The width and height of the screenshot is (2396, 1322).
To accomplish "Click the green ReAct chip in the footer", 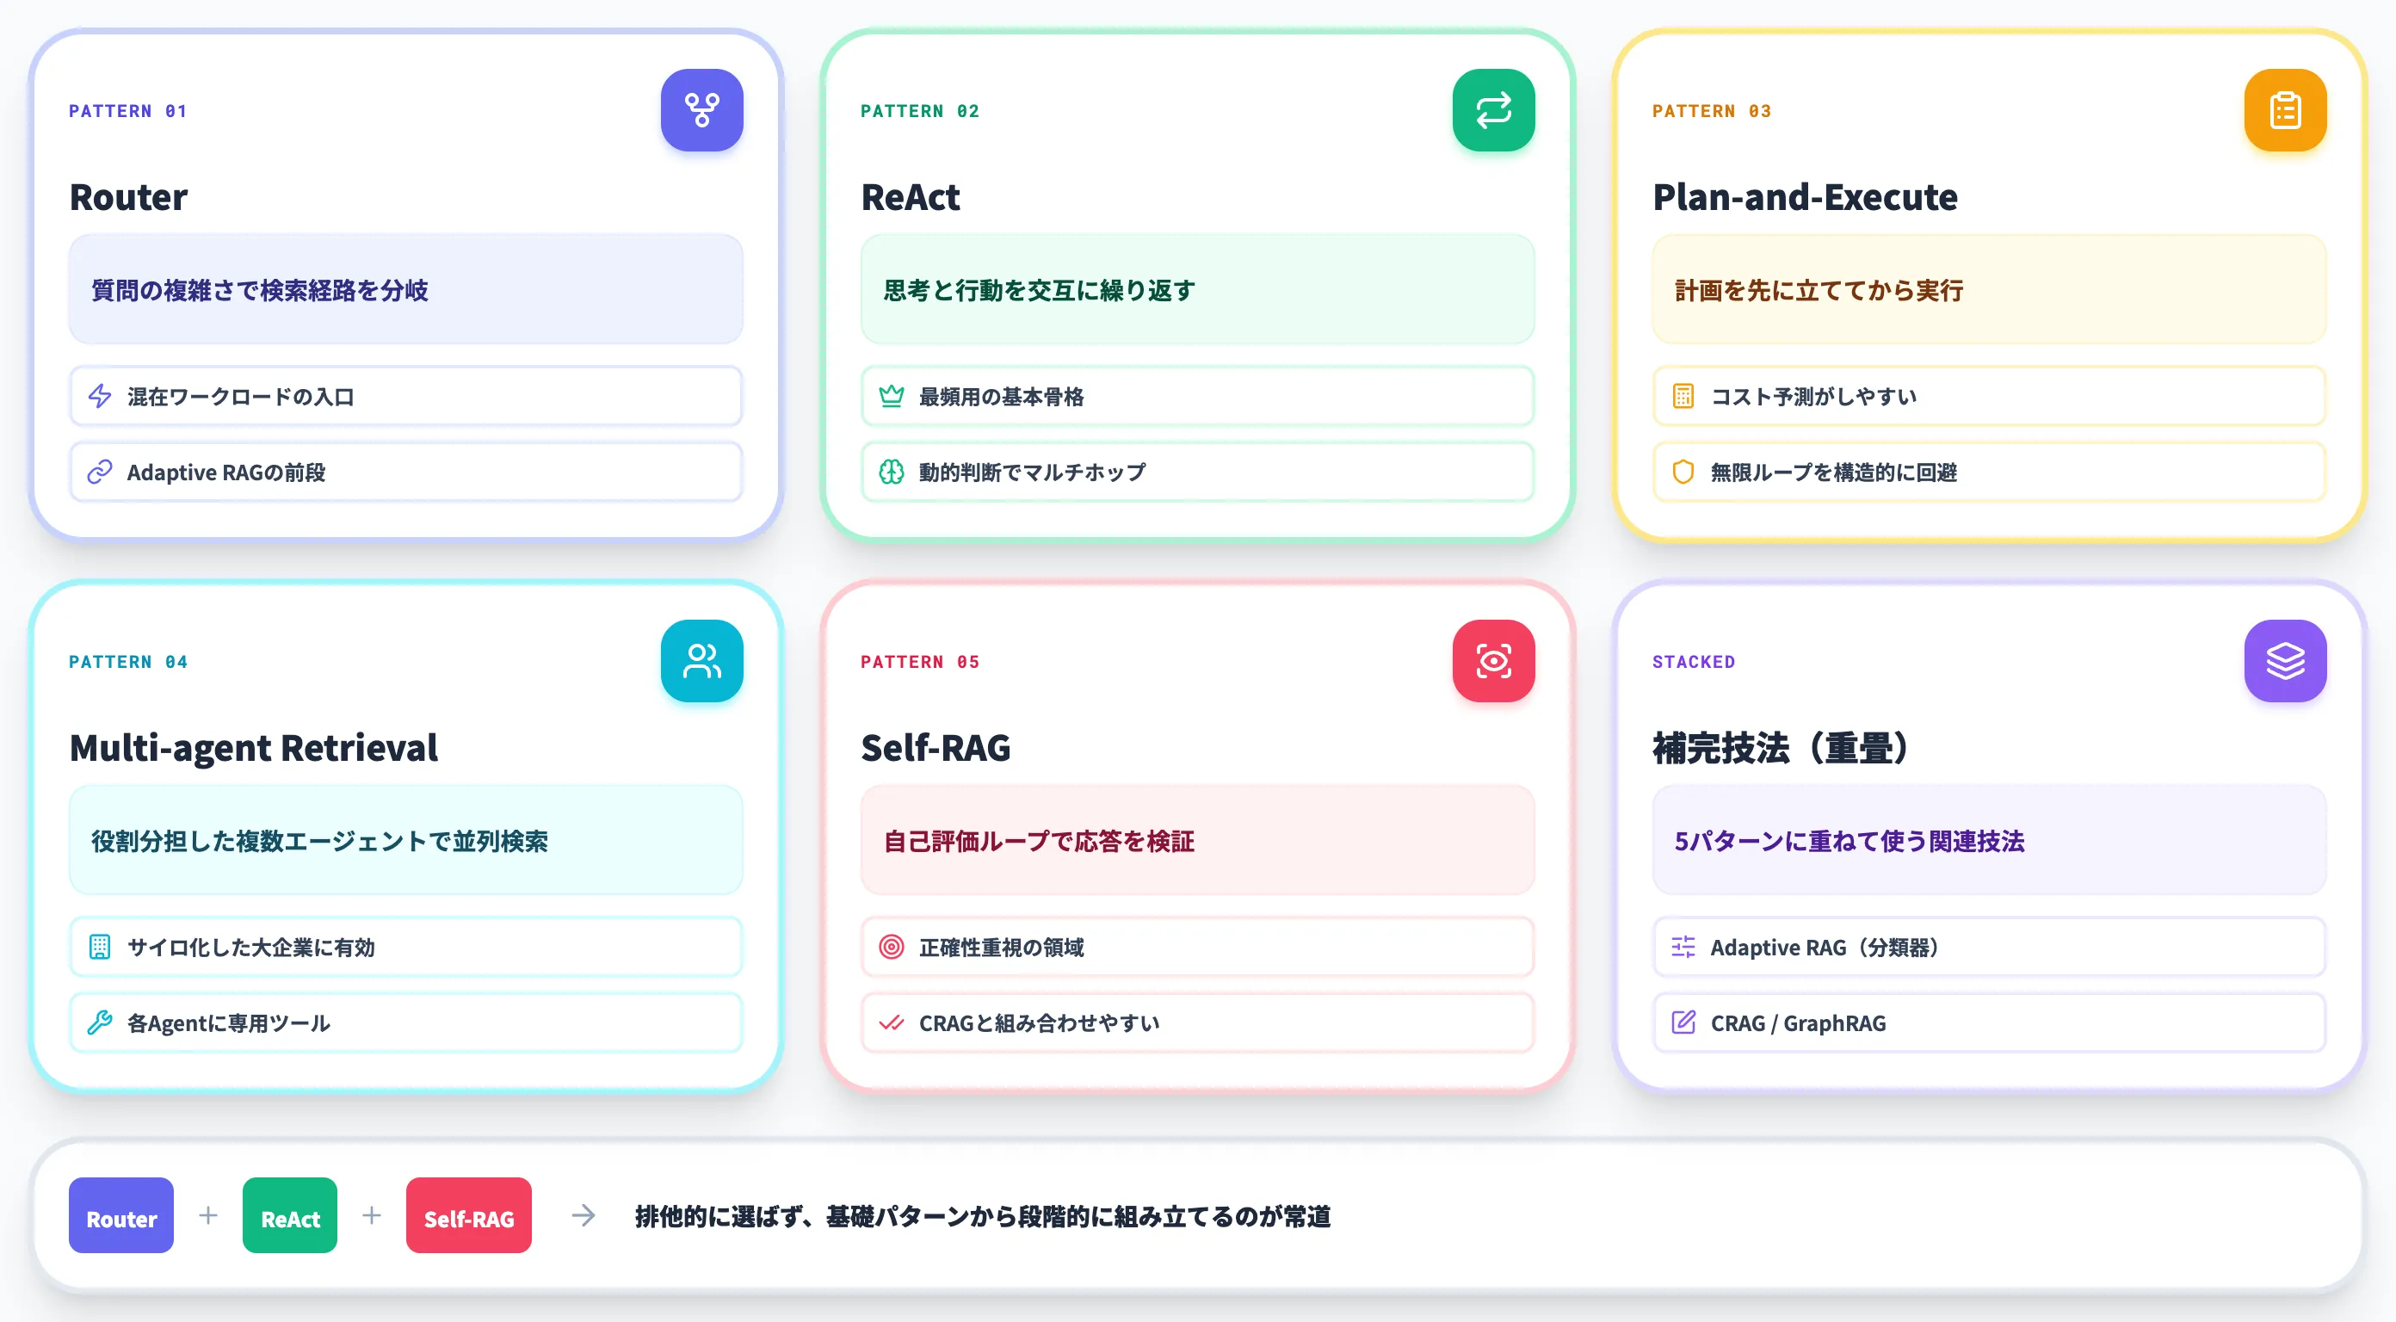I will pyautogui.click(x=290, y=1215).
